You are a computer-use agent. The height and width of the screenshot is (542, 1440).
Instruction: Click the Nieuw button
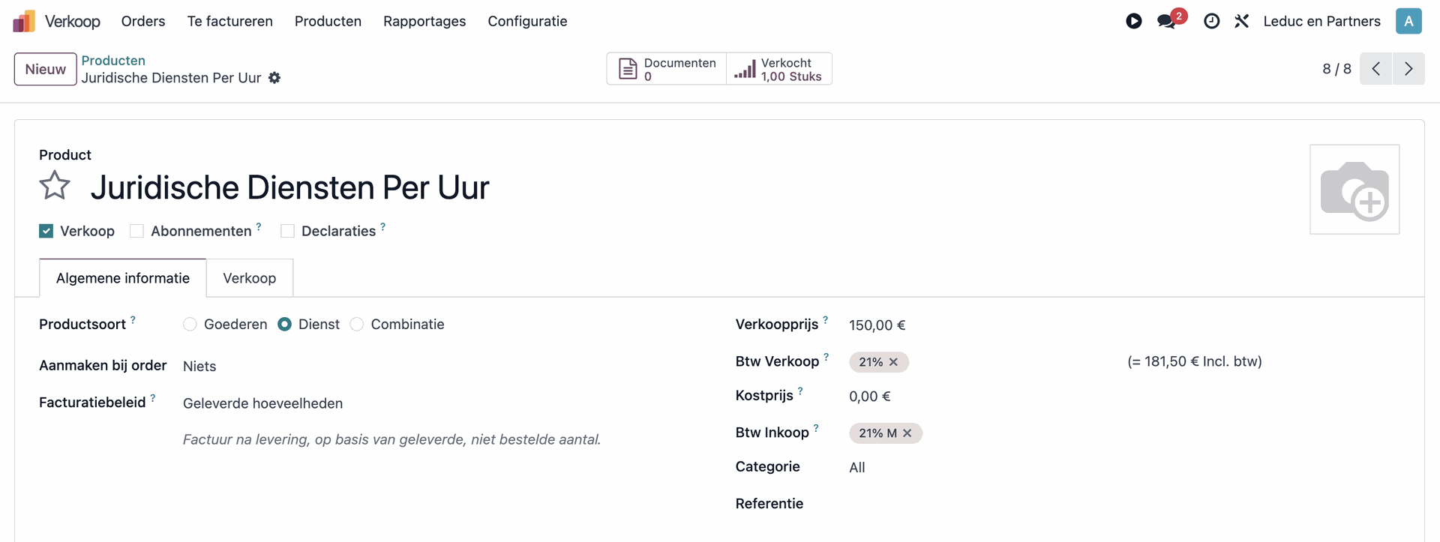[45, 69]
